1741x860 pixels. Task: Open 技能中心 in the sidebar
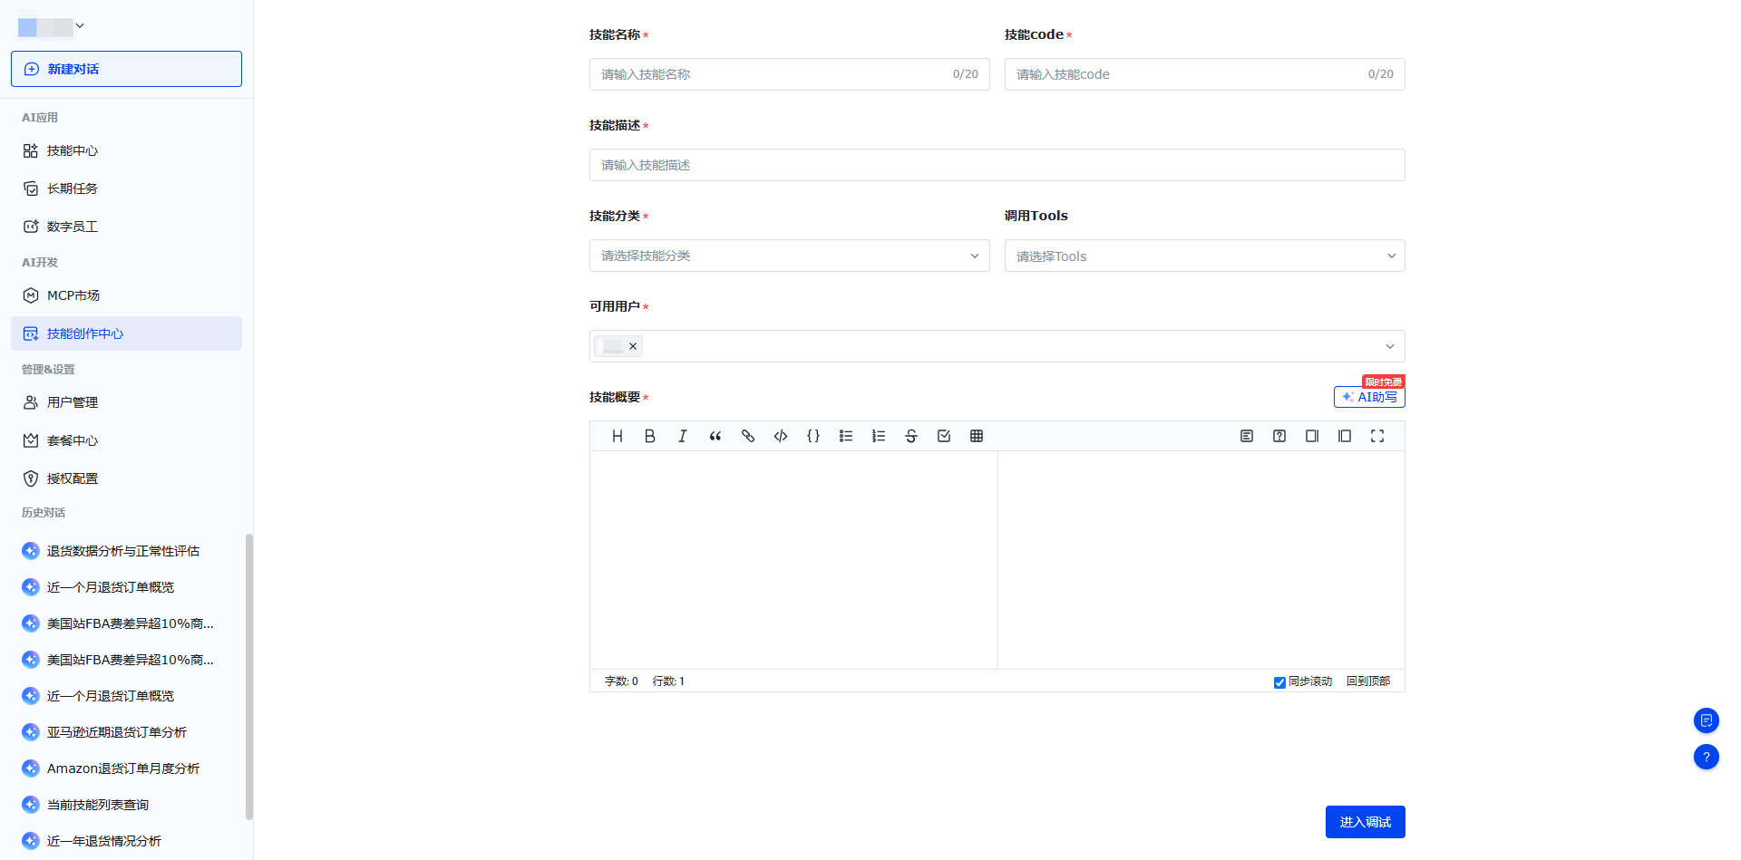click(x=127, y=150)
